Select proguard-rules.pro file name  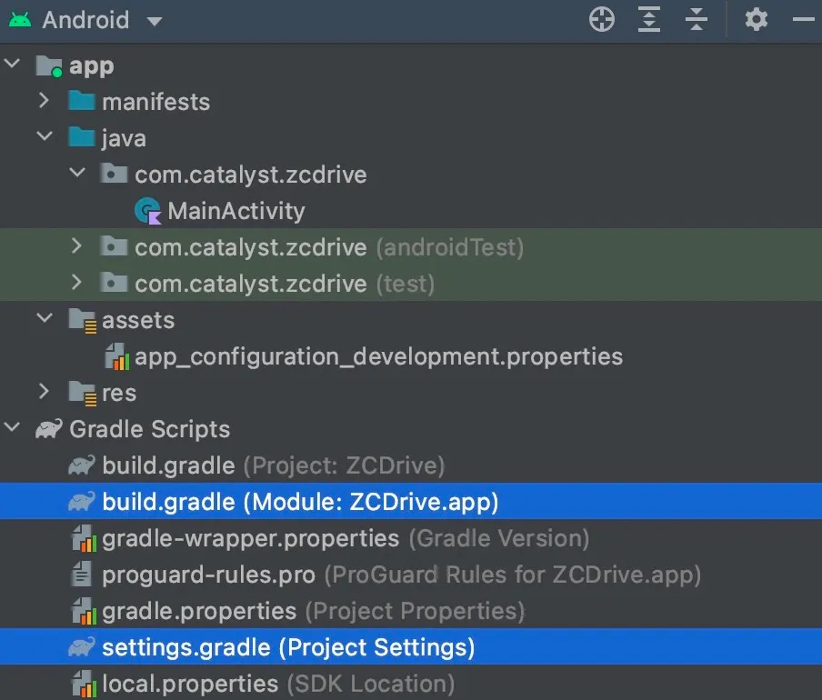[208, 575]
